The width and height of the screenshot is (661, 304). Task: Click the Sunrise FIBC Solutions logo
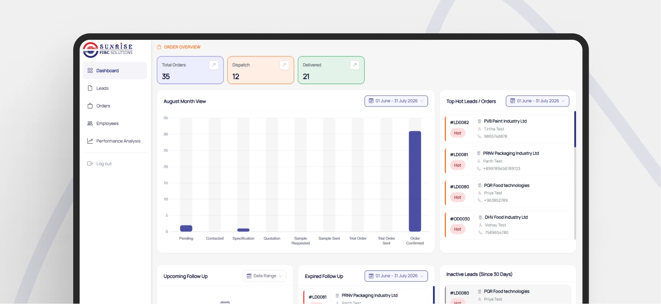click(x=108, y=50)
